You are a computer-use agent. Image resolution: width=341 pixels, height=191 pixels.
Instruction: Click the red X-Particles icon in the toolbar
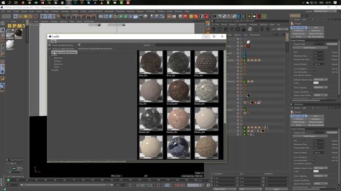tap(185, 16)
